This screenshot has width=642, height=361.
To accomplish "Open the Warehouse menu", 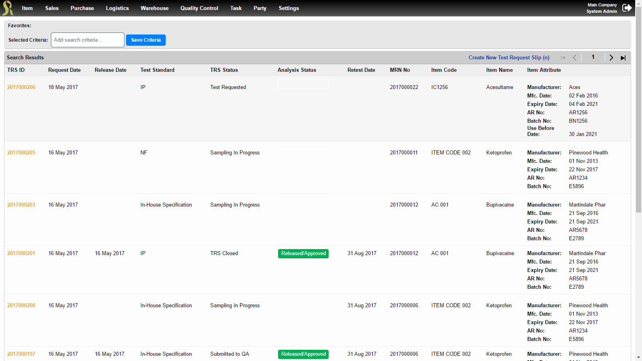I will tap(154, 8).
